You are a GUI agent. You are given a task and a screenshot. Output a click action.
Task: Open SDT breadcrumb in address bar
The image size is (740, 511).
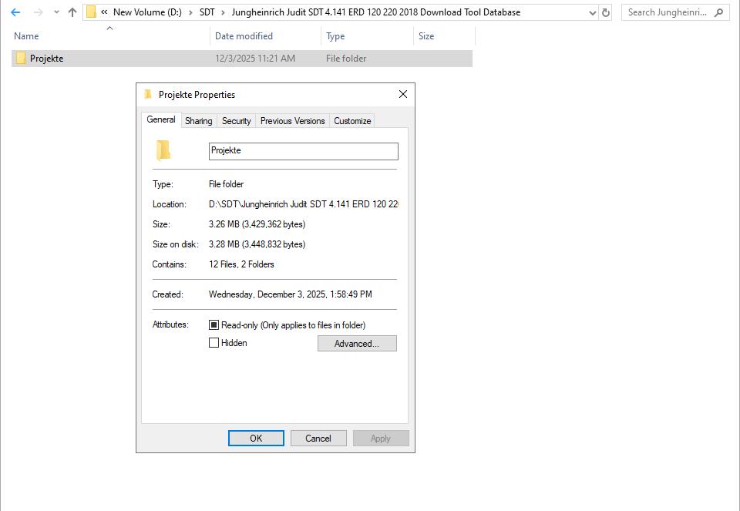point(207,12)
